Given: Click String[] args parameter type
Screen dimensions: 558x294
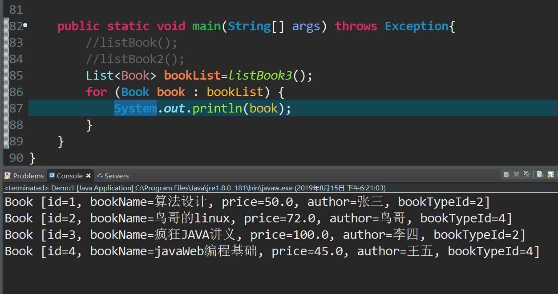Looking at the screenshot, I should click(256, 26).
